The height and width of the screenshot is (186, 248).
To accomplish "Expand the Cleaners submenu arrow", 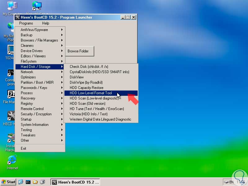I will (x=62, y=46).
